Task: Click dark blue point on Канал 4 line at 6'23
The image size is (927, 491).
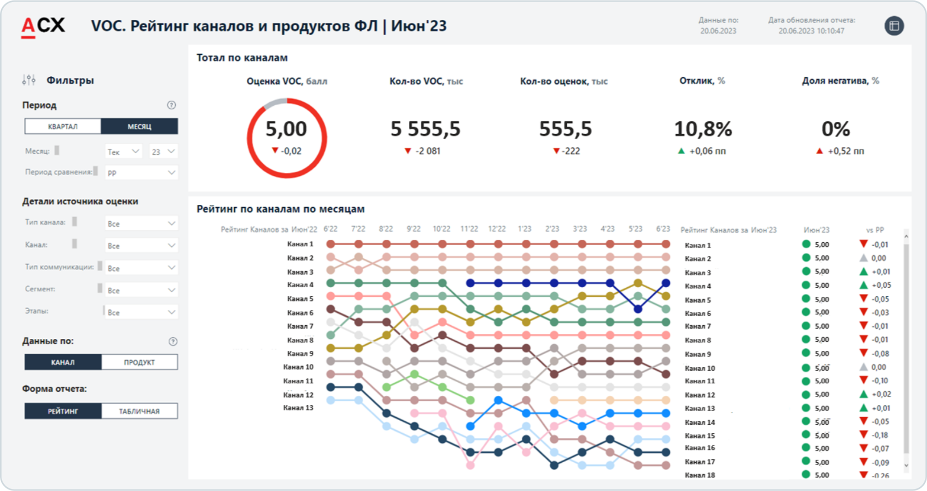Action: [x=666, y=283]
